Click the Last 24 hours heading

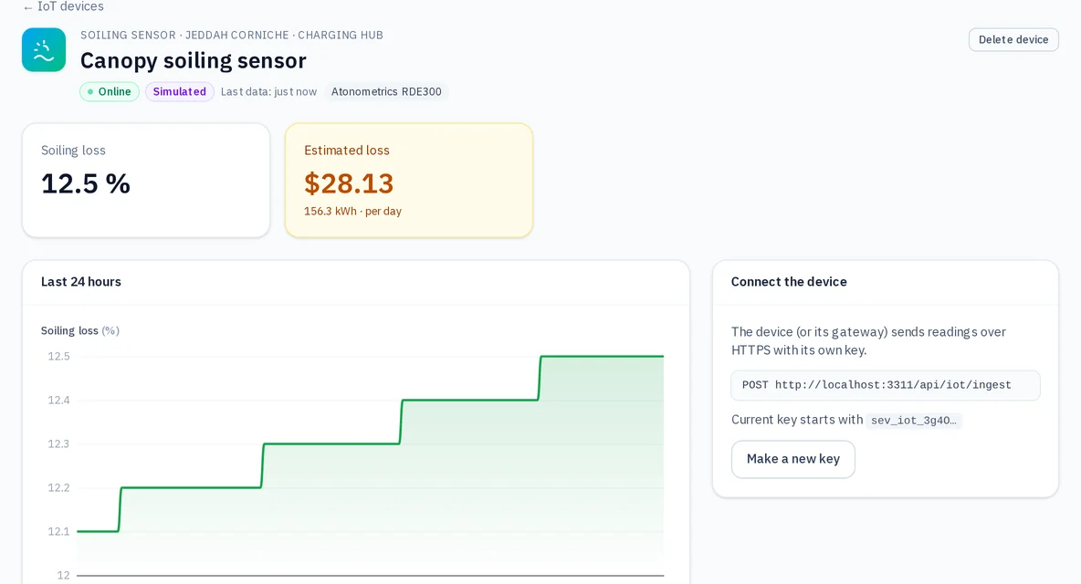tap(80, 282)
